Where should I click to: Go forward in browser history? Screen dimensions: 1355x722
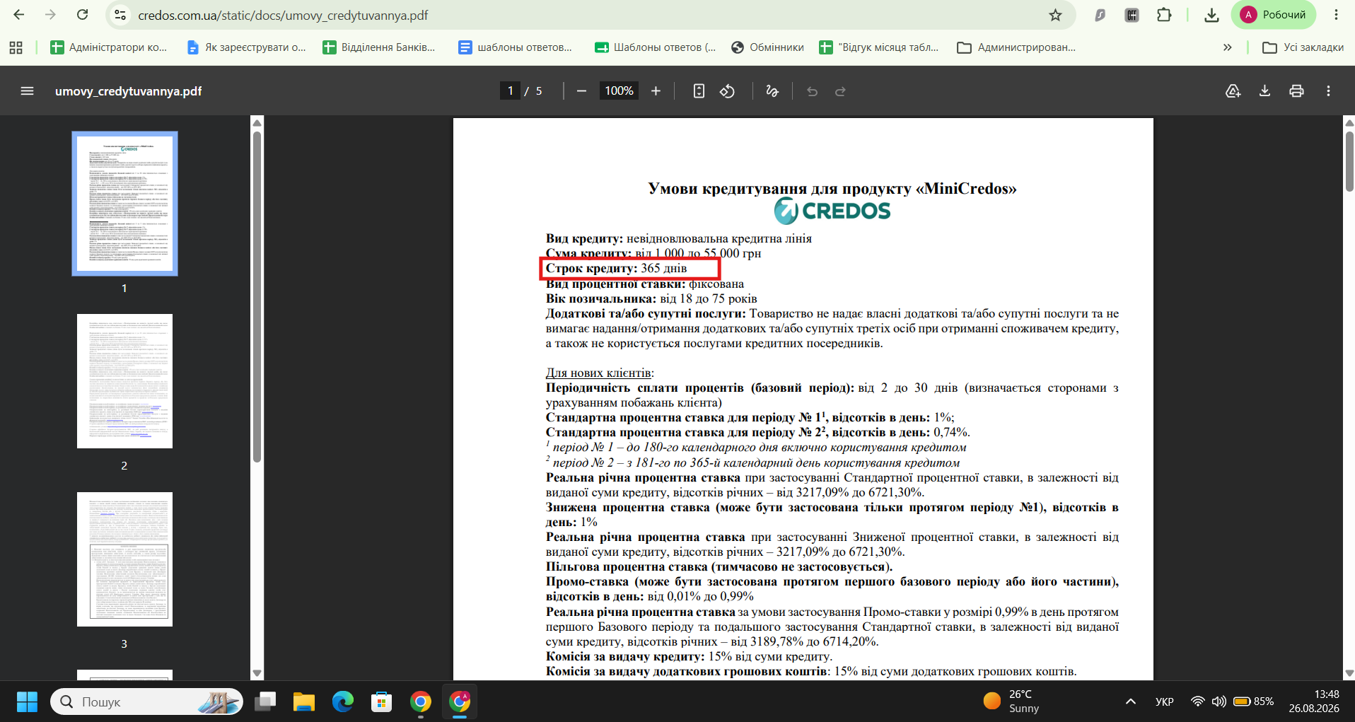click(x=50, y=15)
